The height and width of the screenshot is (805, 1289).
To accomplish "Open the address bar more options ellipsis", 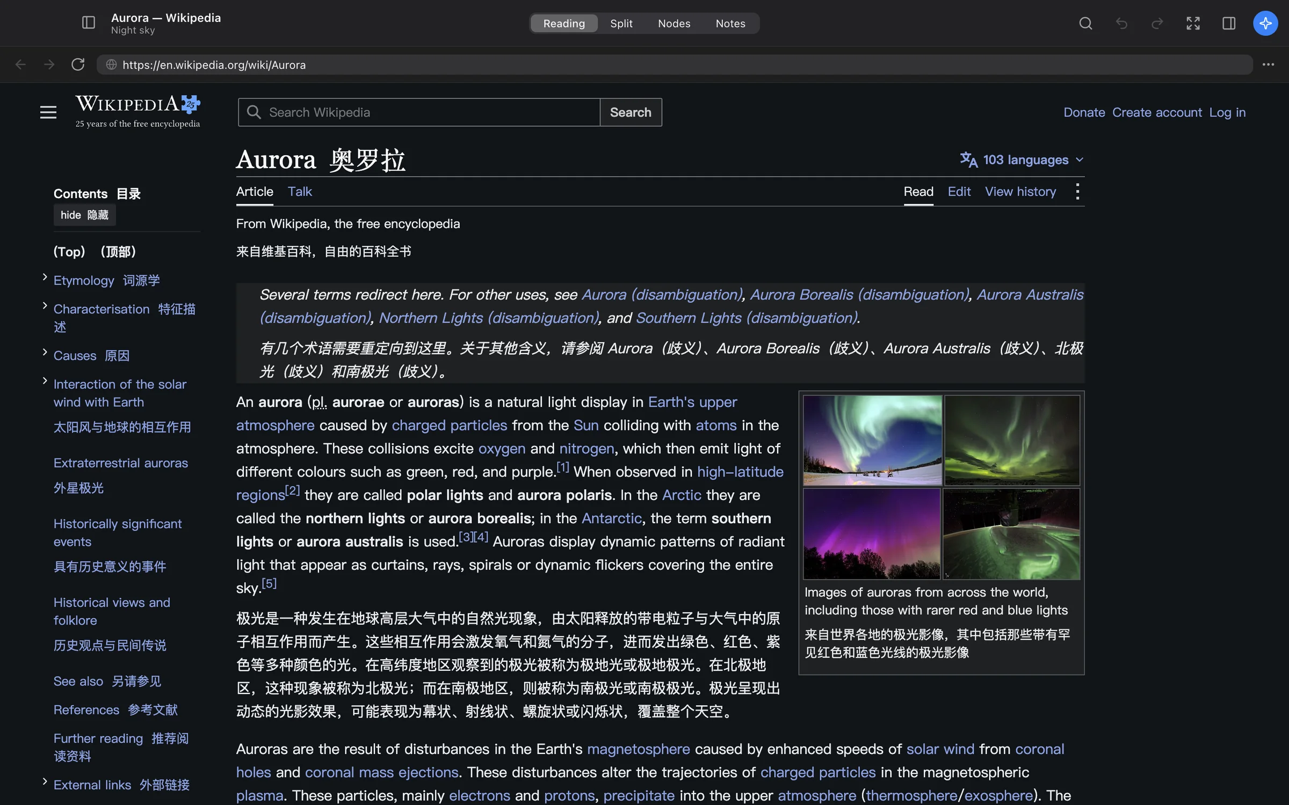I will pos(1268,64).
